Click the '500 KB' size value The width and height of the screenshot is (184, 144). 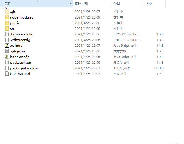pos(158,68)
